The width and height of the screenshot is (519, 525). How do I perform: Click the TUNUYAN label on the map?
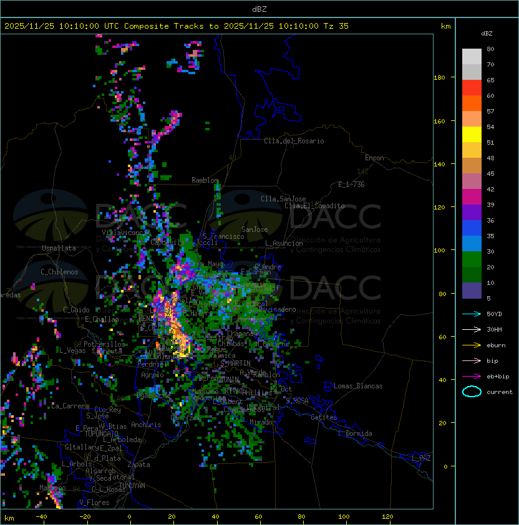[132, 486]
